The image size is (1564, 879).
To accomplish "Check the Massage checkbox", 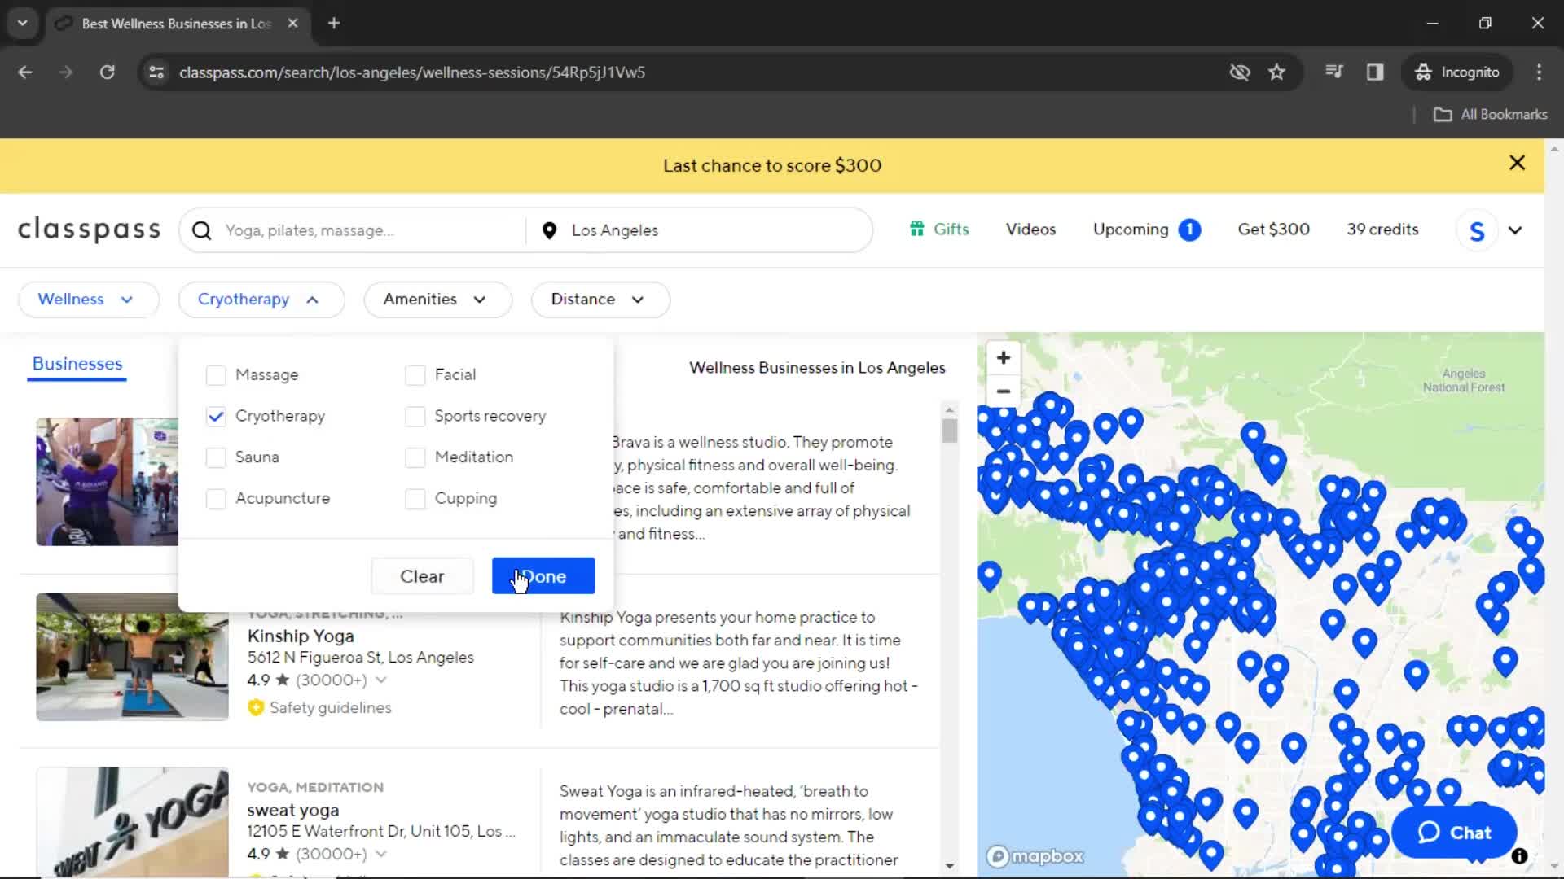I will pyautogui.click(x=216, y=375).
